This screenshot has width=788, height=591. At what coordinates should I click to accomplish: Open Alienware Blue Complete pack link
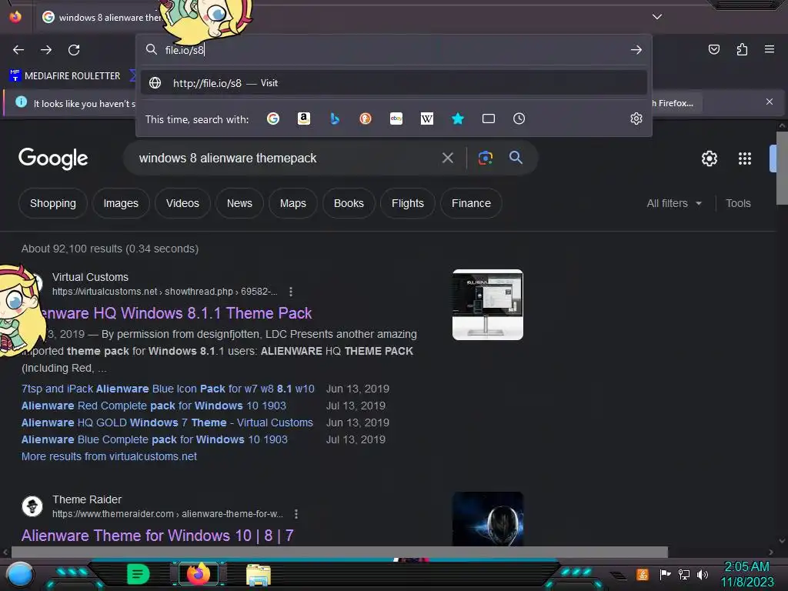click(x=154, y=439)
